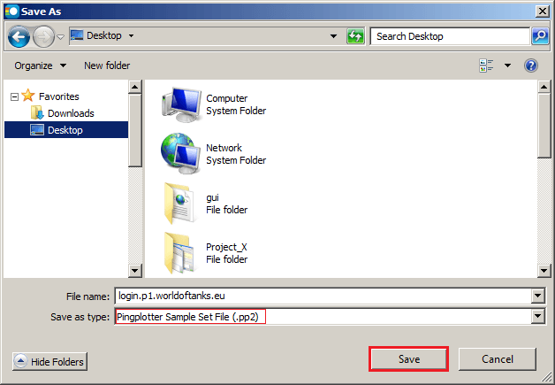Select the Project_X file folder

(179, 253)
